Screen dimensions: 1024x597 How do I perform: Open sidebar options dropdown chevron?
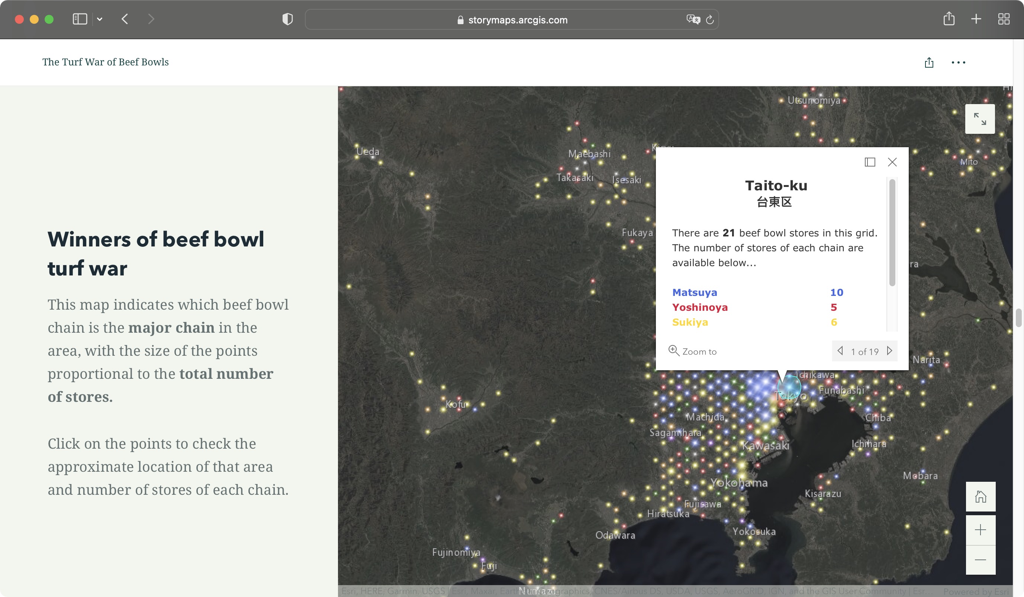tap(100, 19)
